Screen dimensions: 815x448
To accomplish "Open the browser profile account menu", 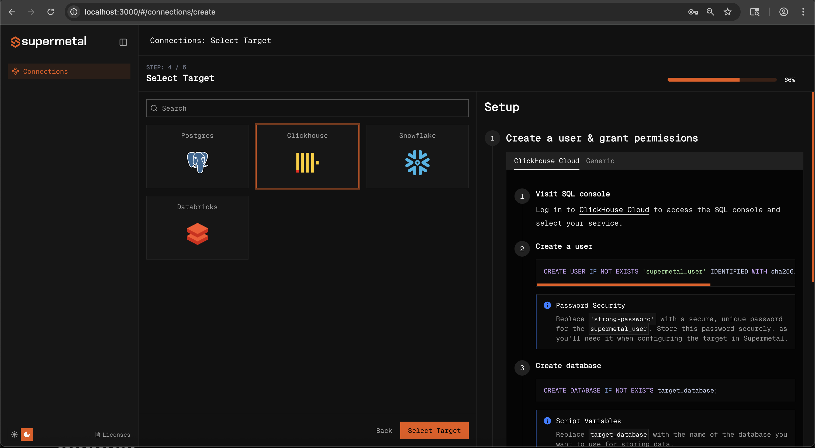I will coord(784,12).
